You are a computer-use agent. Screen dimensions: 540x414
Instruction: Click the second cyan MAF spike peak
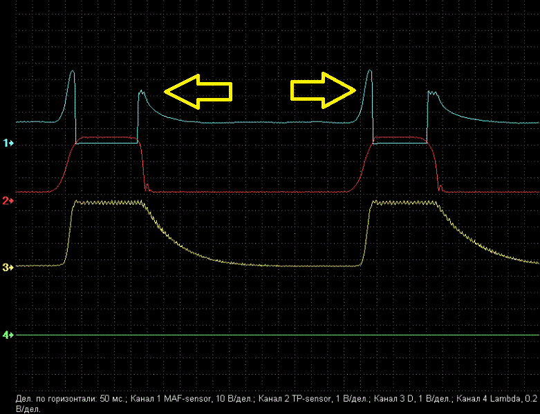(370, 71)
